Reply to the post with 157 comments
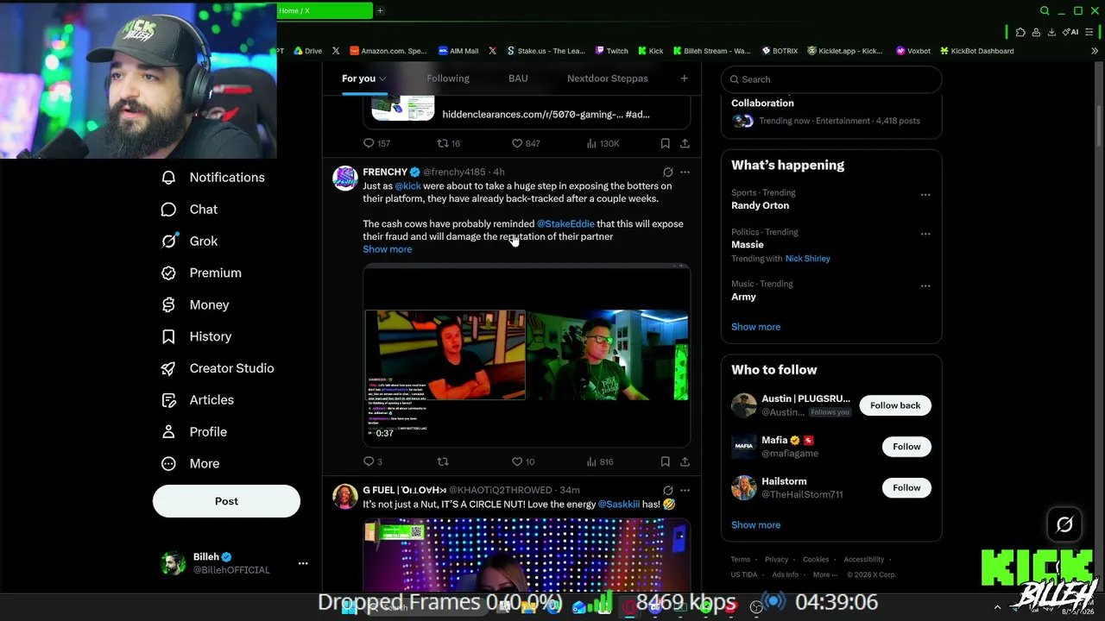The image size is (1105, 621). 376,143
